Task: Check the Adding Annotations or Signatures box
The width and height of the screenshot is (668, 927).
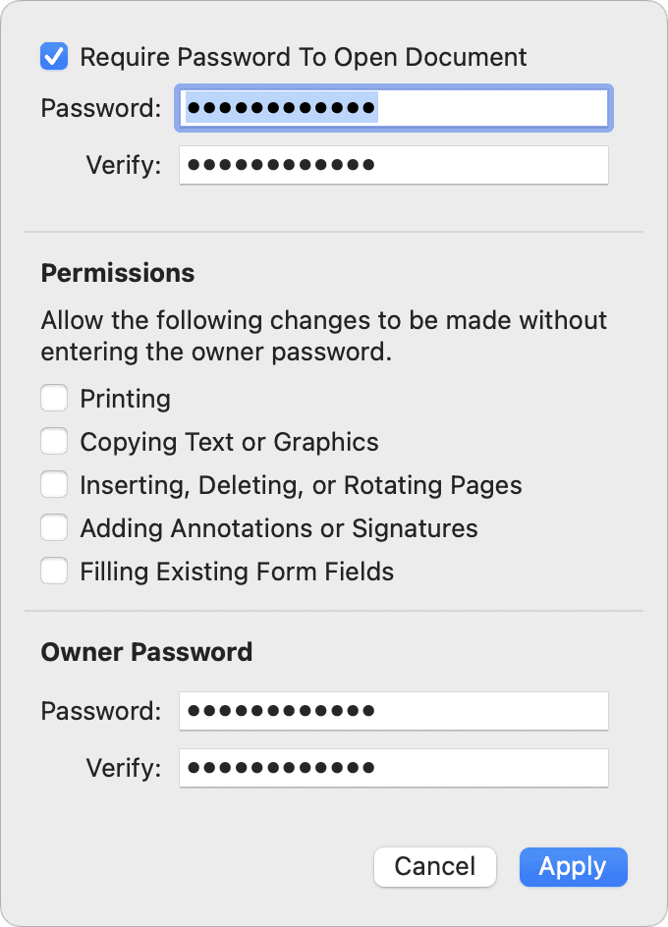Action: click(54, 528)
